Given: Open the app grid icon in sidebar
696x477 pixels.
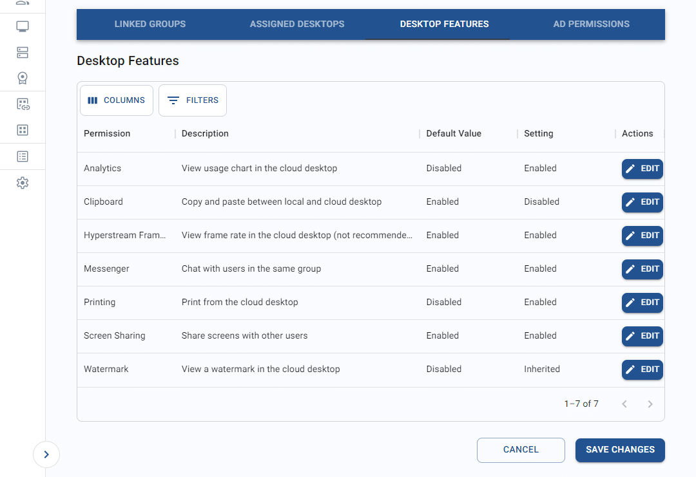Looking at the screenshot, I should (x=23, y=130).
